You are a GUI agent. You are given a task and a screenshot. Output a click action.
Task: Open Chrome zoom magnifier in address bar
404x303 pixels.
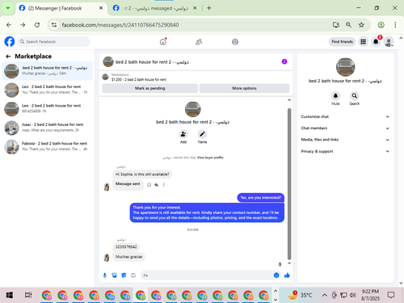pos(348,25)
